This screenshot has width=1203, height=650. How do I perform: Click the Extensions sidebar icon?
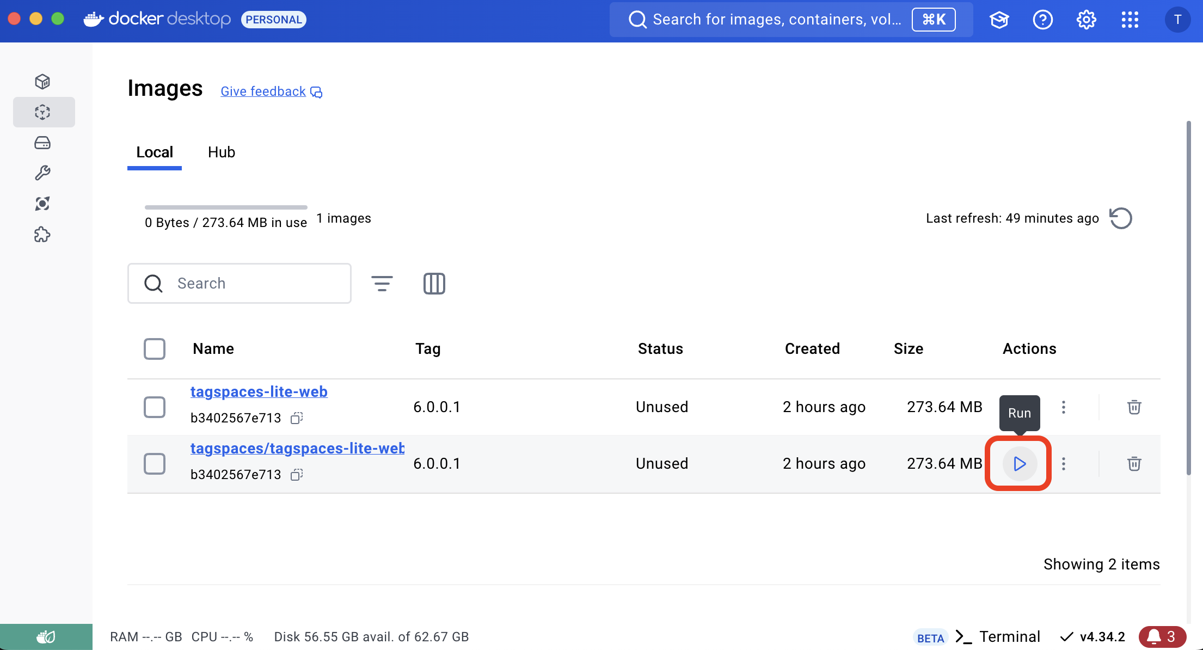[x=42, y=234]
